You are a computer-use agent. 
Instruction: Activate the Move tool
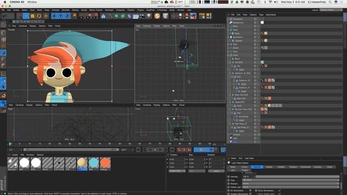point(26,16)
